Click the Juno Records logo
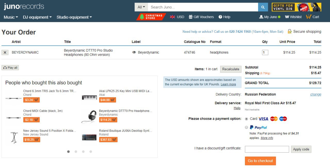 click(24, 6)
